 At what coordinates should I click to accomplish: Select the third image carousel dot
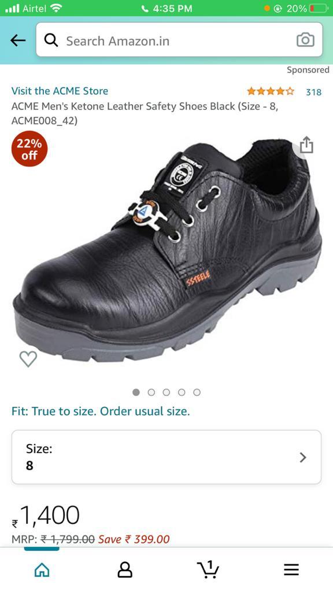(x=166, y=393)
